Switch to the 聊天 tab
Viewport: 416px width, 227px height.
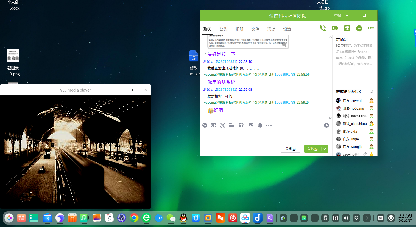(208, 29)
